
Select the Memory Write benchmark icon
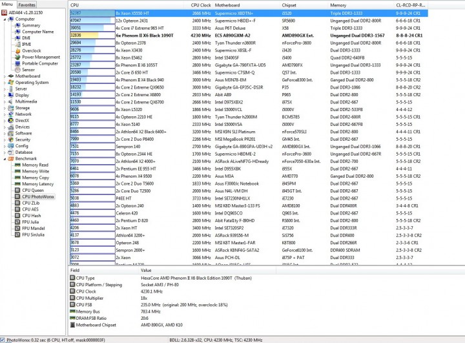(x=17, y=171)
